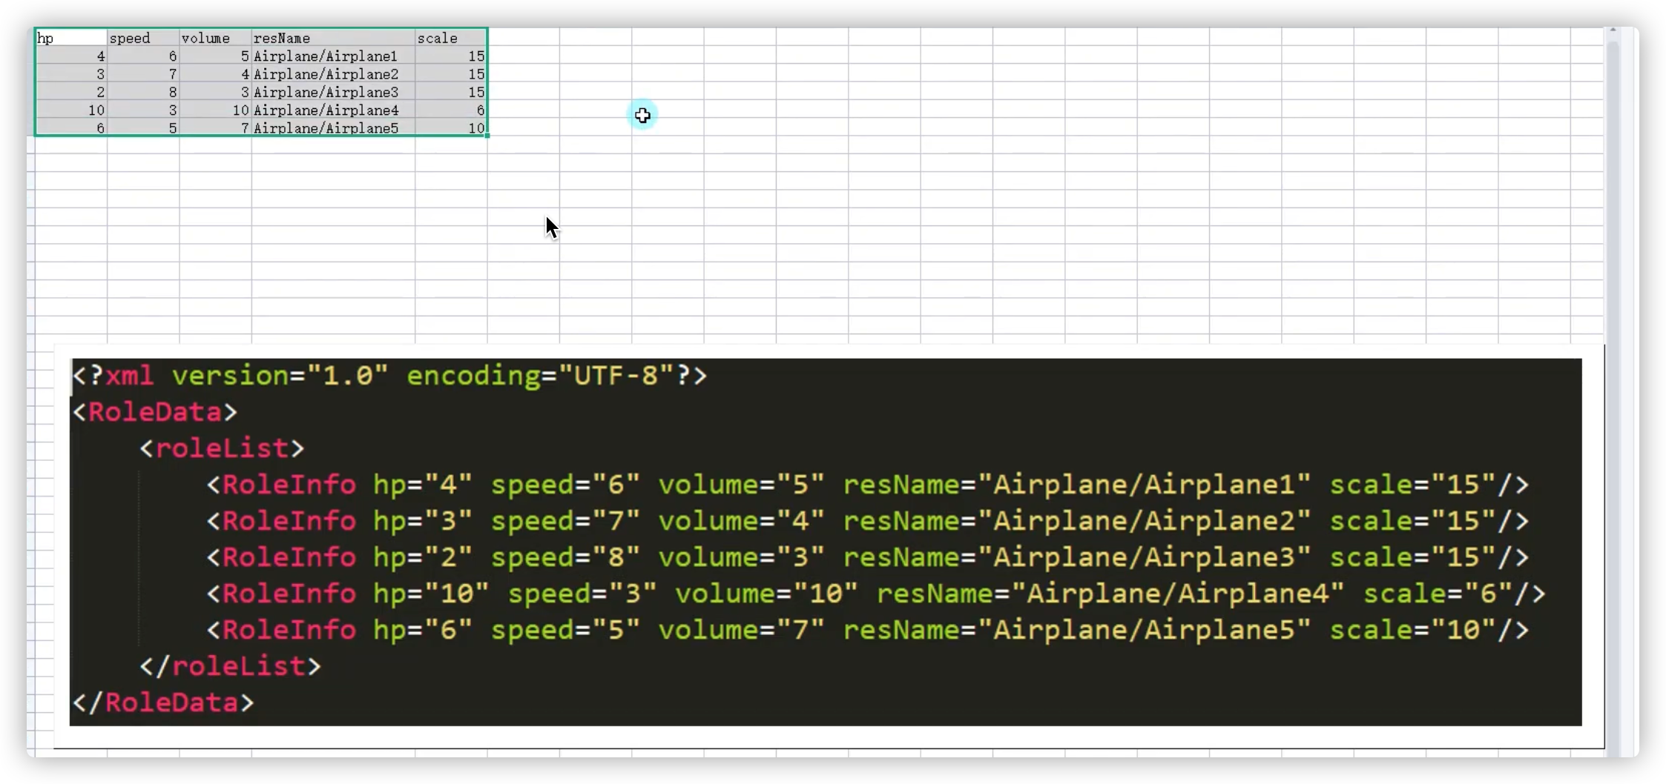Screen dimensions: 1666x784
Task: Select the 'resName' header cell
Action: pos(333,38)
